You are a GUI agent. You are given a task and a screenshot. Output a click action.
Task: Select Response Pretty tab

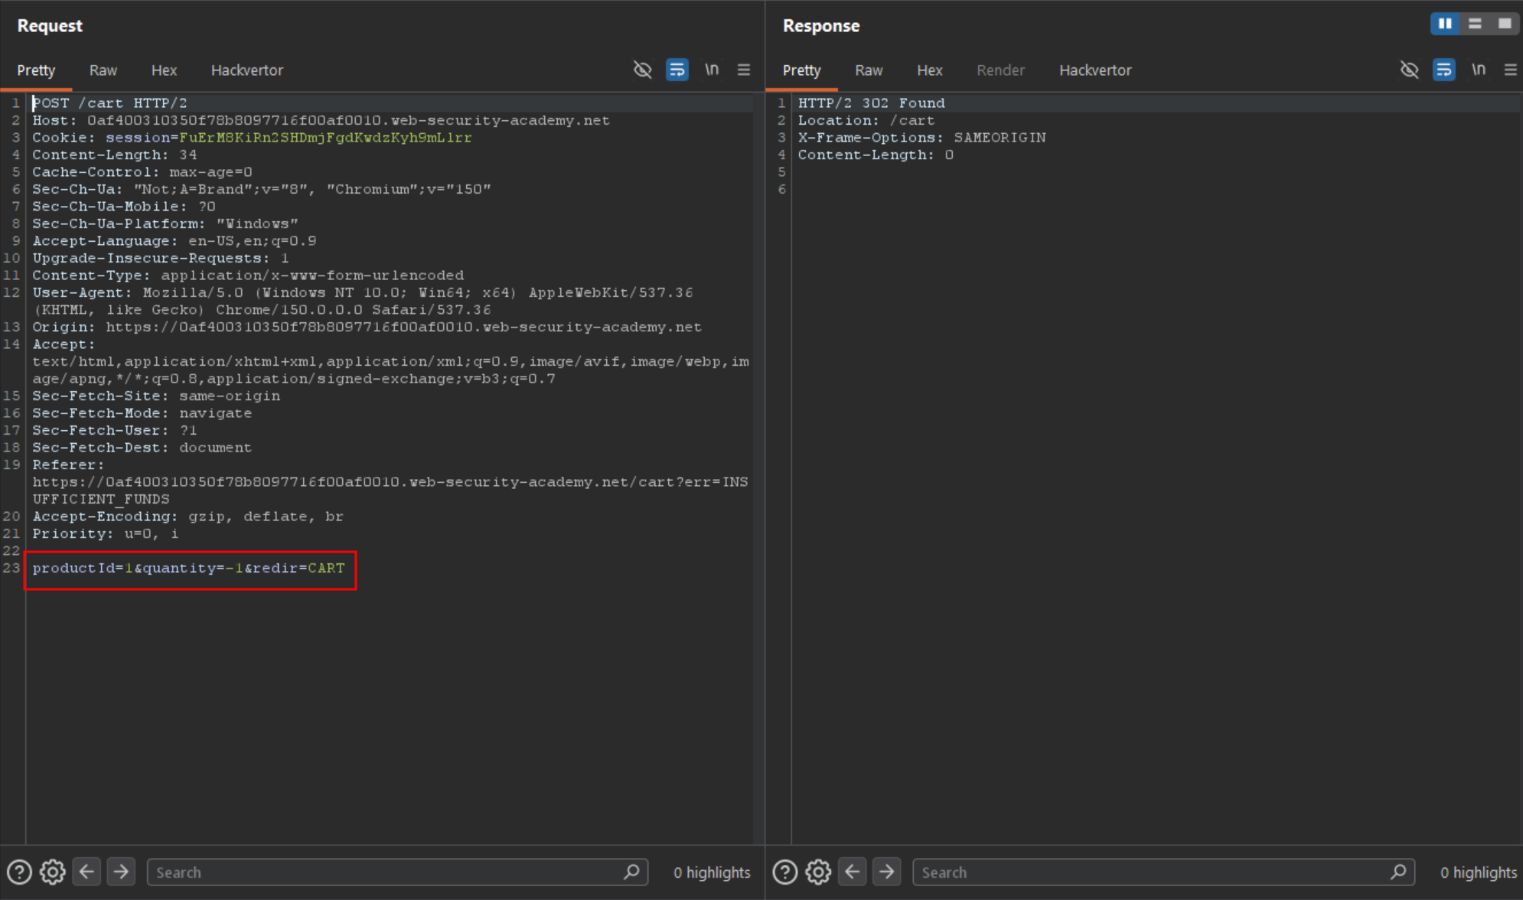801,70
